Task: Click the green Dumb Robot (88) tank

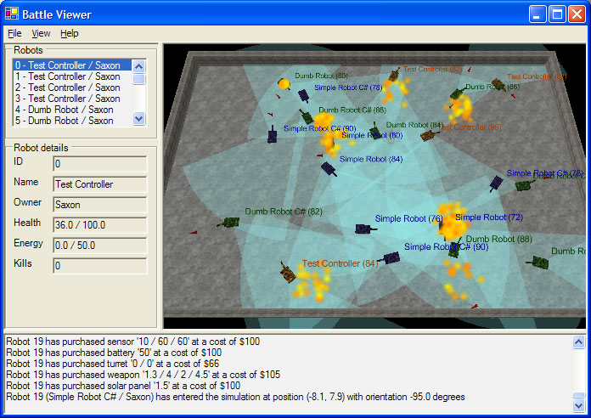Action: tap(537, 261)
